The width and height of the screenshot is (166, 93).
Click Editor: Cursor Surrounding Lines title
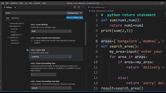pos(43,63)
